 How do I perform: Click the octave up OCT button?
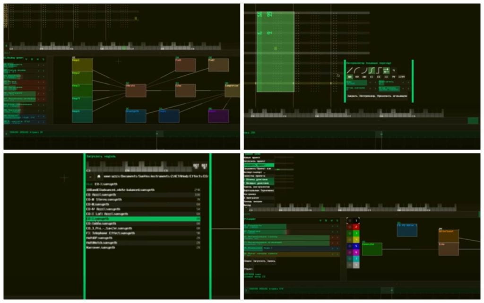204,166
